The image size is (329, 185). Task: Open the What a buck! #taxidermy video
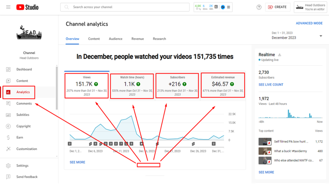coord(290,151)
